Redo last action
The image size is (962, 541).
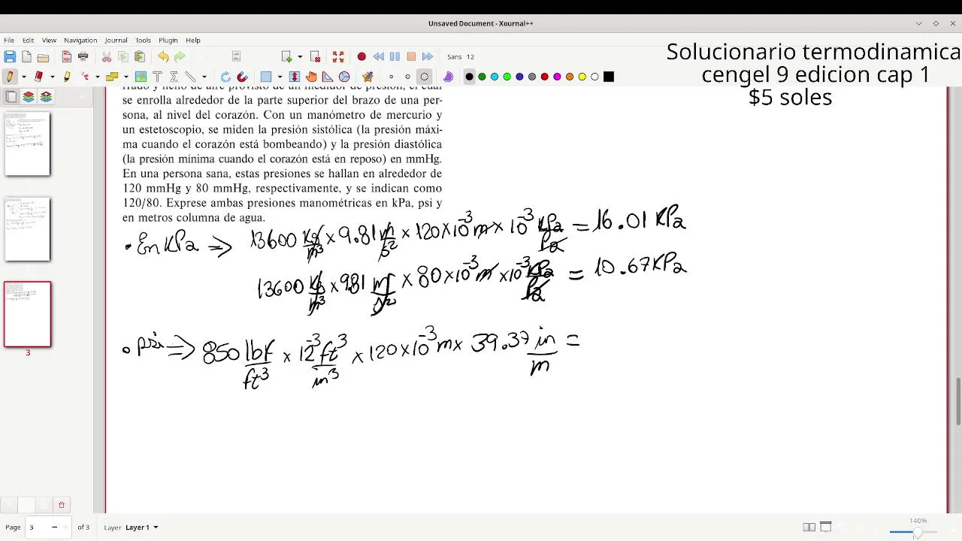180,56
